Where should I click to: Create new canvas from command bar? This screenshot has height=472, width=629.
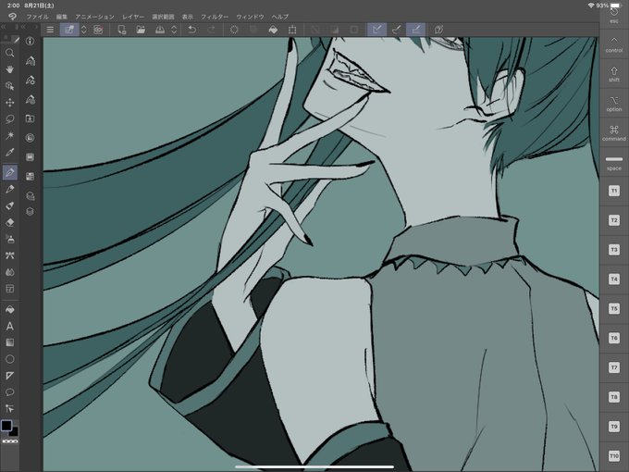(x=121, y=30)
